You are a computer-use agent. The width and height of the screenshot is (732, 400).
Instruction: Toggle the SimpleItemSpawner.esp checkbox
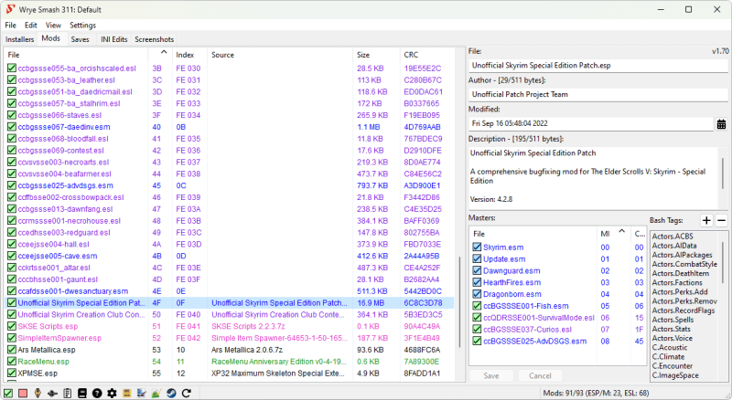(x=12, y=338)
